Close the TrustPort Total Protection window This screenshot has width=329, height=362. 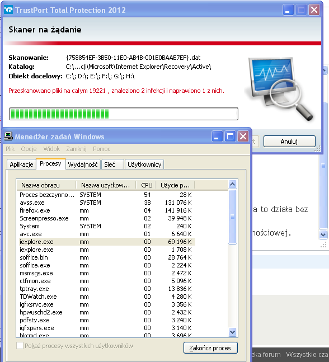(314, 10)
